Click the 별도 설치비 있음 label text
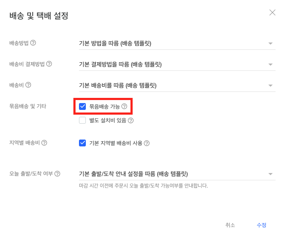The image size is (285, 237). (108, 121)
